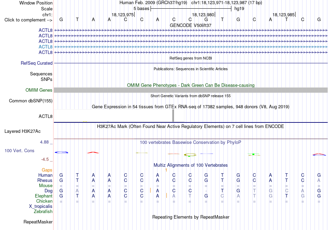Click the gray OMIM Genes item bar
The height and width of the screenshot is (230, 328).
click(191, 90)
